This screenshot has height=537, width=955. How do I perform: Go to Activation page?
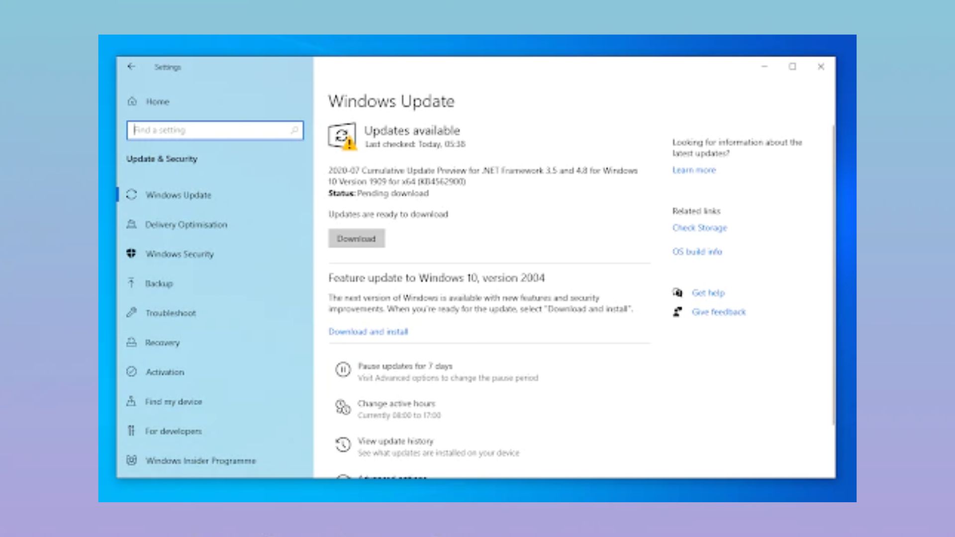click(165, 372)
